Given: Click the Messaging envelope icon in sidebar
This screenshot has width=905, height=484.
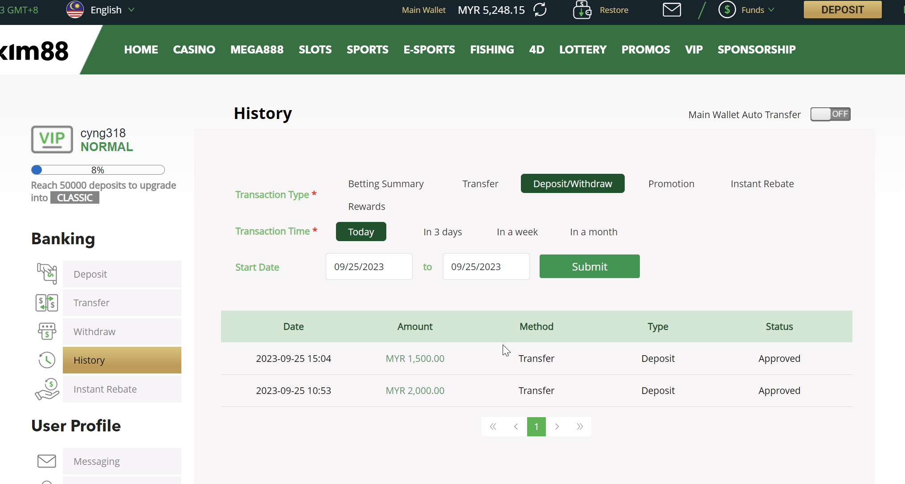Looking at the screenshot, I should (x=47, y=461).
